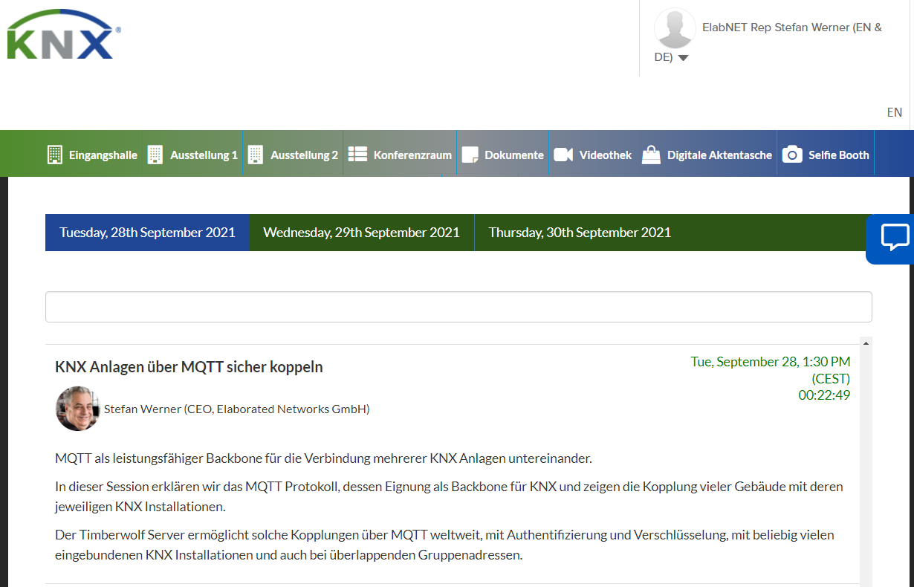The width and height of the screenshot is (914, 587).
Task: Switch language via EN selector
Action: point(894,112)
